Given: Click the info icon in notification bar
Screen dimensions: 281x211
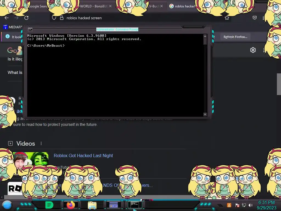Looking at the screenshot, I should 7,37.
